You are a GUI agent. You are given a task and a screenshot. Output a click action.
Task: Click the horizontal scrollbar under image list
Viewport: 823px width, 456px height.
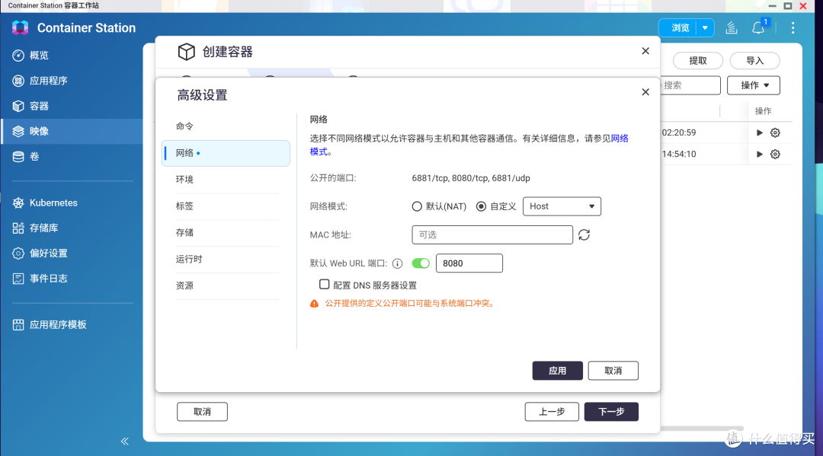point(702,429)
